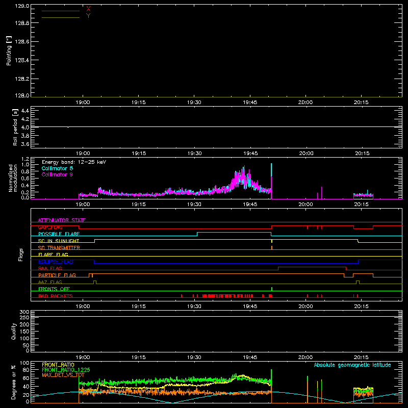Click the 3.6 tick on the Roll period axis
The height and width of the screenshot is (408, 408).
[25, 144]
